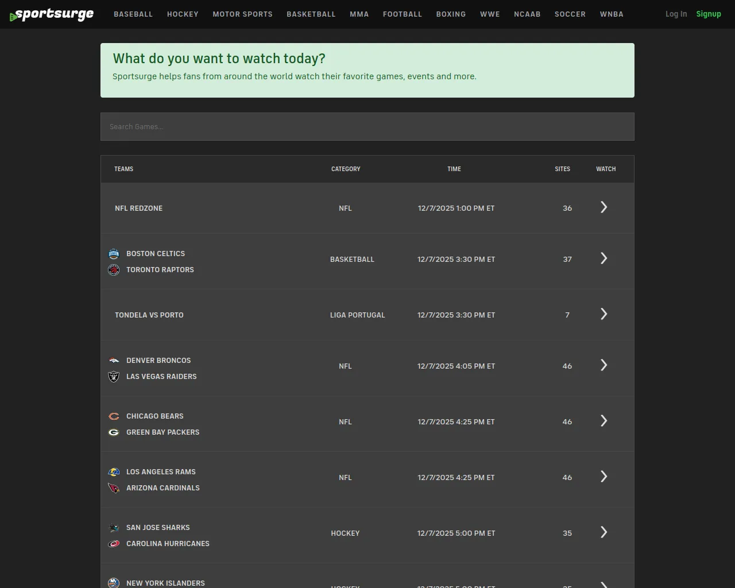Click the Arizona Cardinals logo
The image size is (735, 588).
click(x=114, y=488)
